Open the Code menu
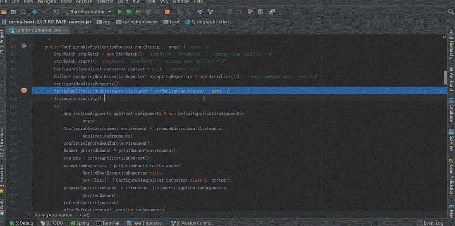Image resolution: width=455 pixels, height=226 pixels. pyautogui.click(x=66, y=2)
